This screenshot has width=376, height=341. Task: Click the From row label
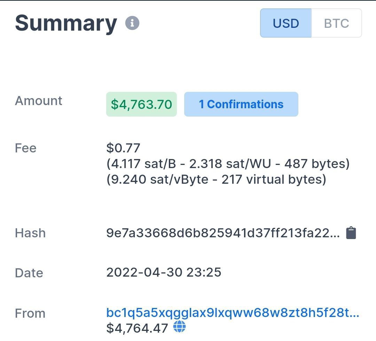[x=30, y=314]
